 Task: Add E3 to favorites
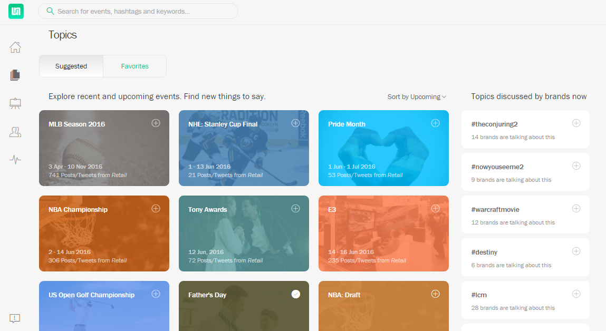(436, 209)
